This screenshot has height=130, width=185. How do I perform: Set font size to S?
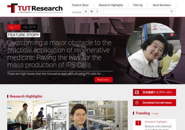pyautogui.click(x=86, y=12)
